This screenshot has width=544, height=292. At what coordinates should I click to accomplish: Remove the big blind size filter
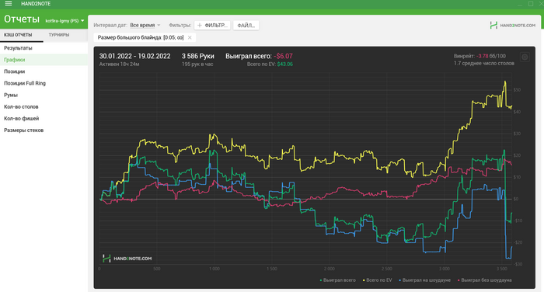(190, 37)
